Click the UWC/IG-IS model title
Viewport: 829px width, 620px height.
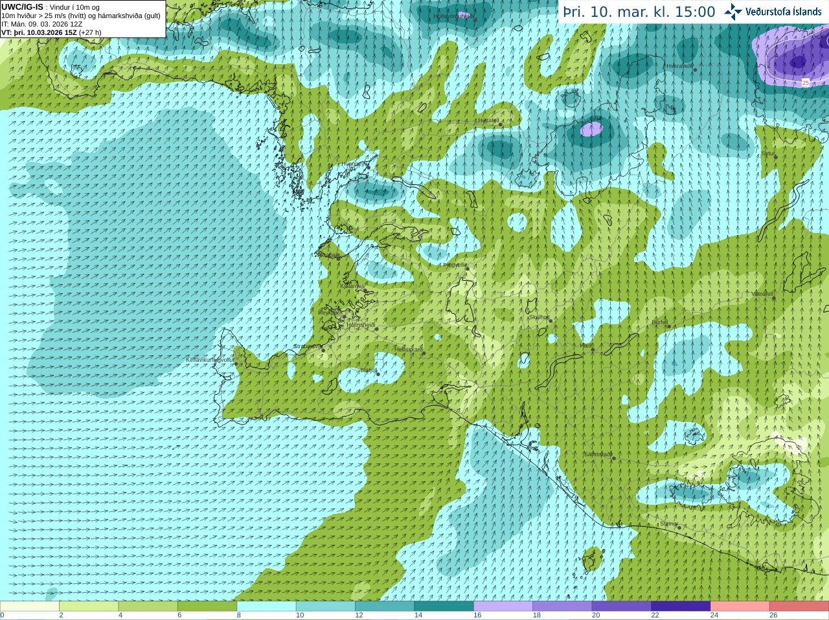(22, 6)
